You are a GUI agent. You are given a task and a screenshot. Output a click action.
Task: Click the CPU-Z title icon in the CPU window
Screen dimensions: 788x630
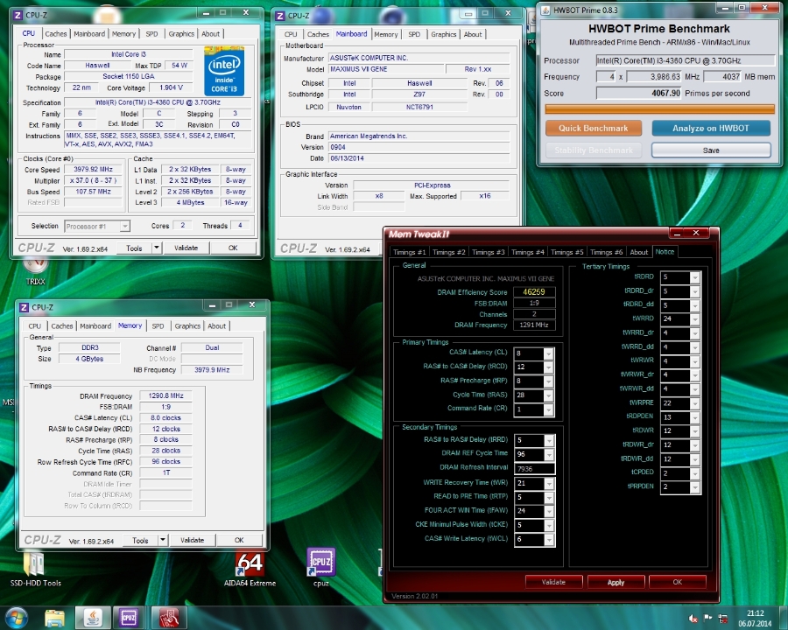pos(18,15)
